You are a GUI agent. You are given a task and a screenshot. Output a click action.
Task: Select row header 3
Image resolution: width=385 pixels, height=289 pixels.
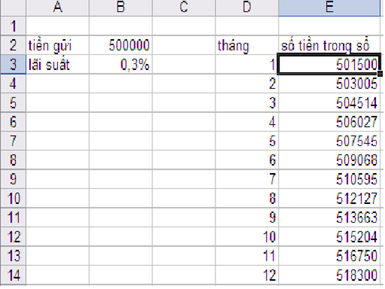[x=13, y=65]
